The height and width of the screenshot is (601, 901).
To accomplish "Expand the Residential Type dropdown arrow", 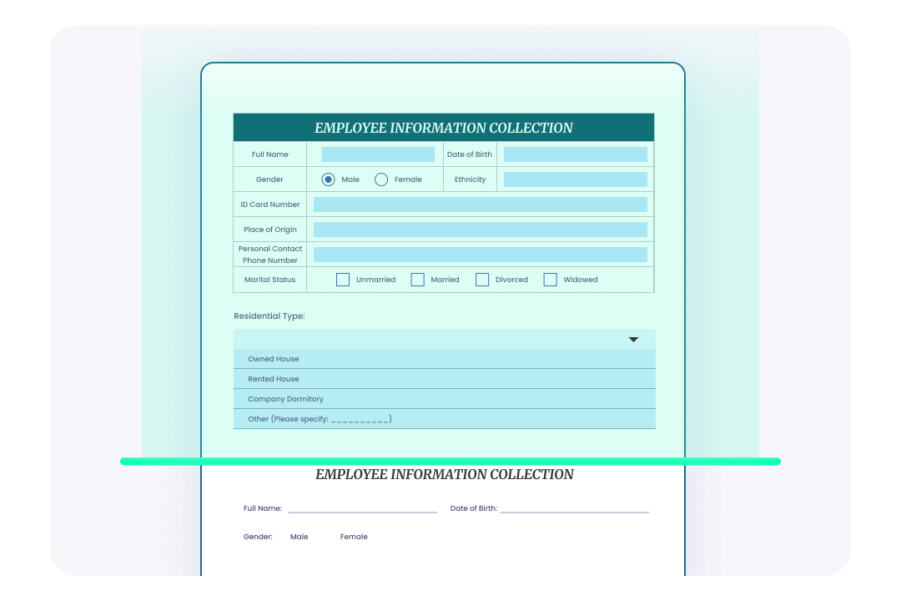I will point(633,339).
